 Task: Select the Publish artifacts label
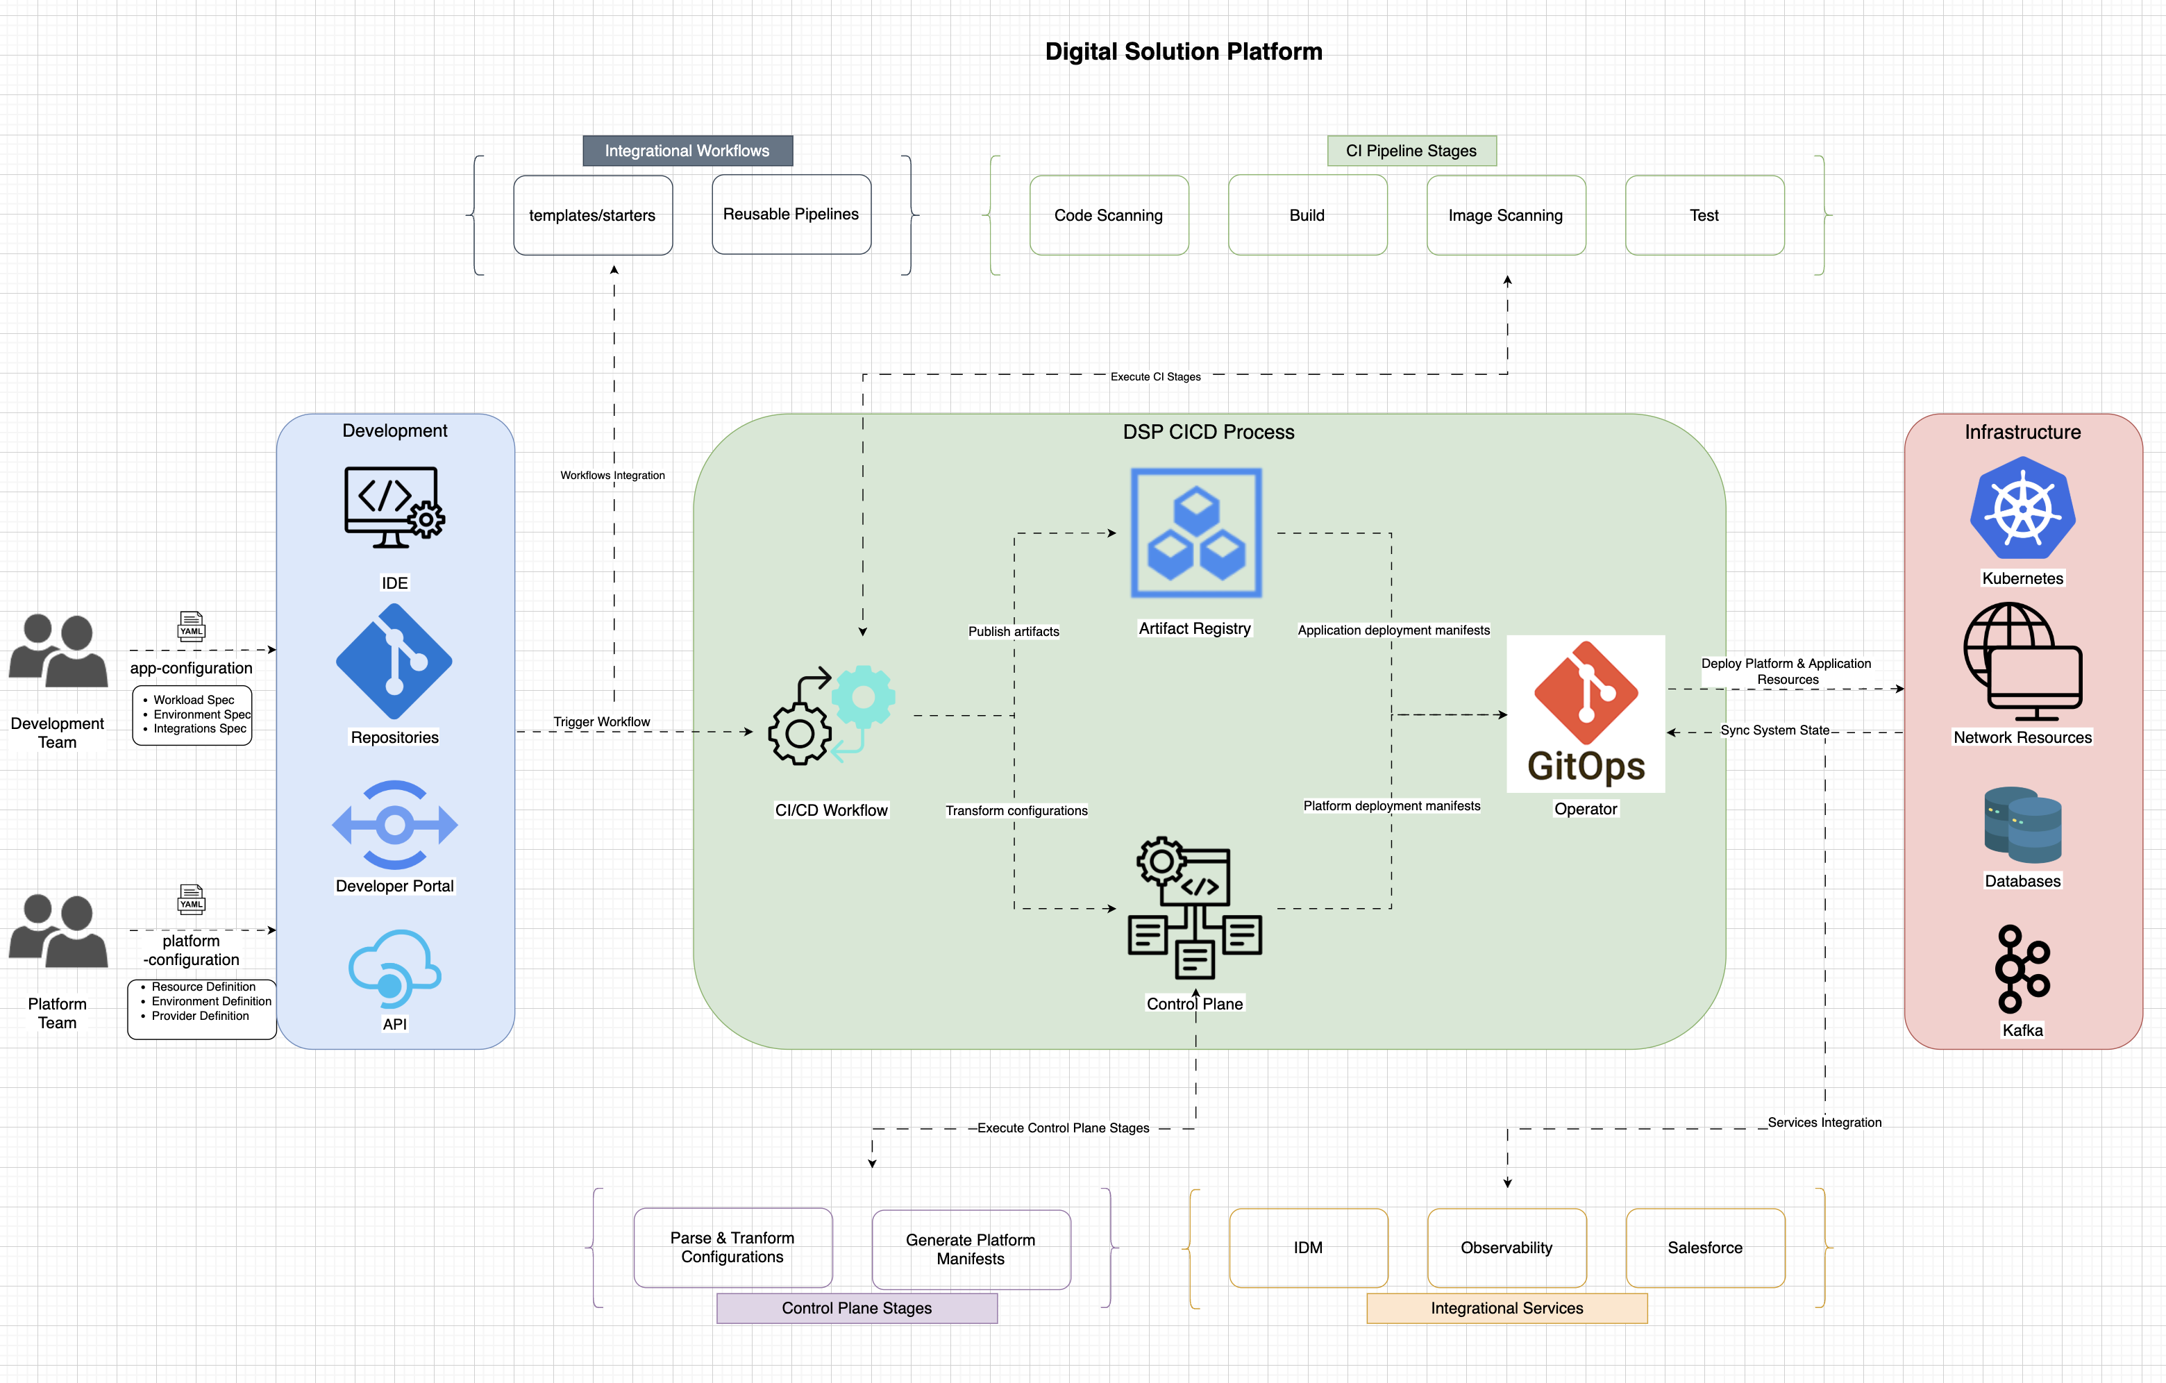click(1014, 632)
